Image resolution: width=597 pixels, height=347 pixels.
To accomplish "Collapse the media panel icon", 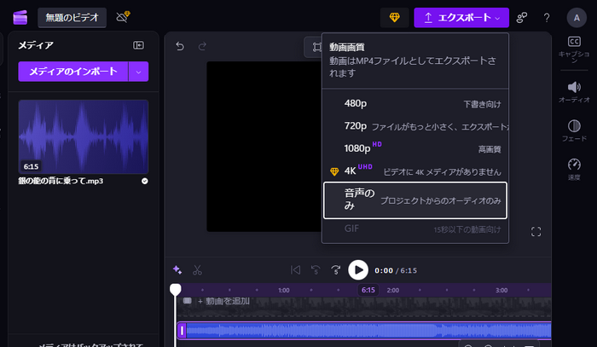I will pyautogui.click(x=138, y=45).
